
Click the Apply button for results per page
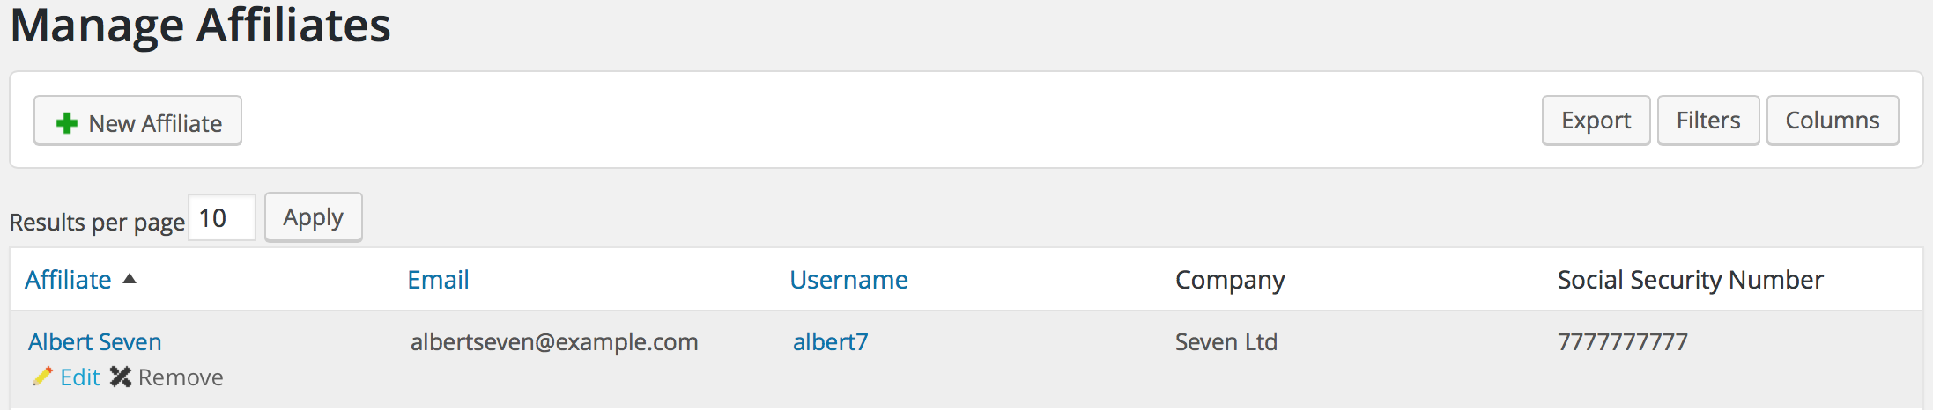tap(314, 216)
